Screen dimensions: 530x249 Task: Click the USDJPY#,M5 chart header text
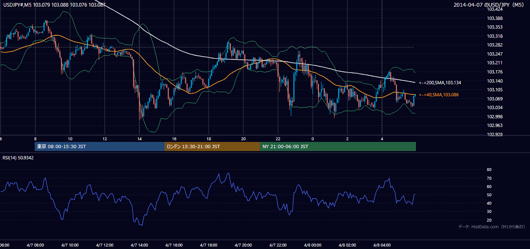[x=53, y=5]
